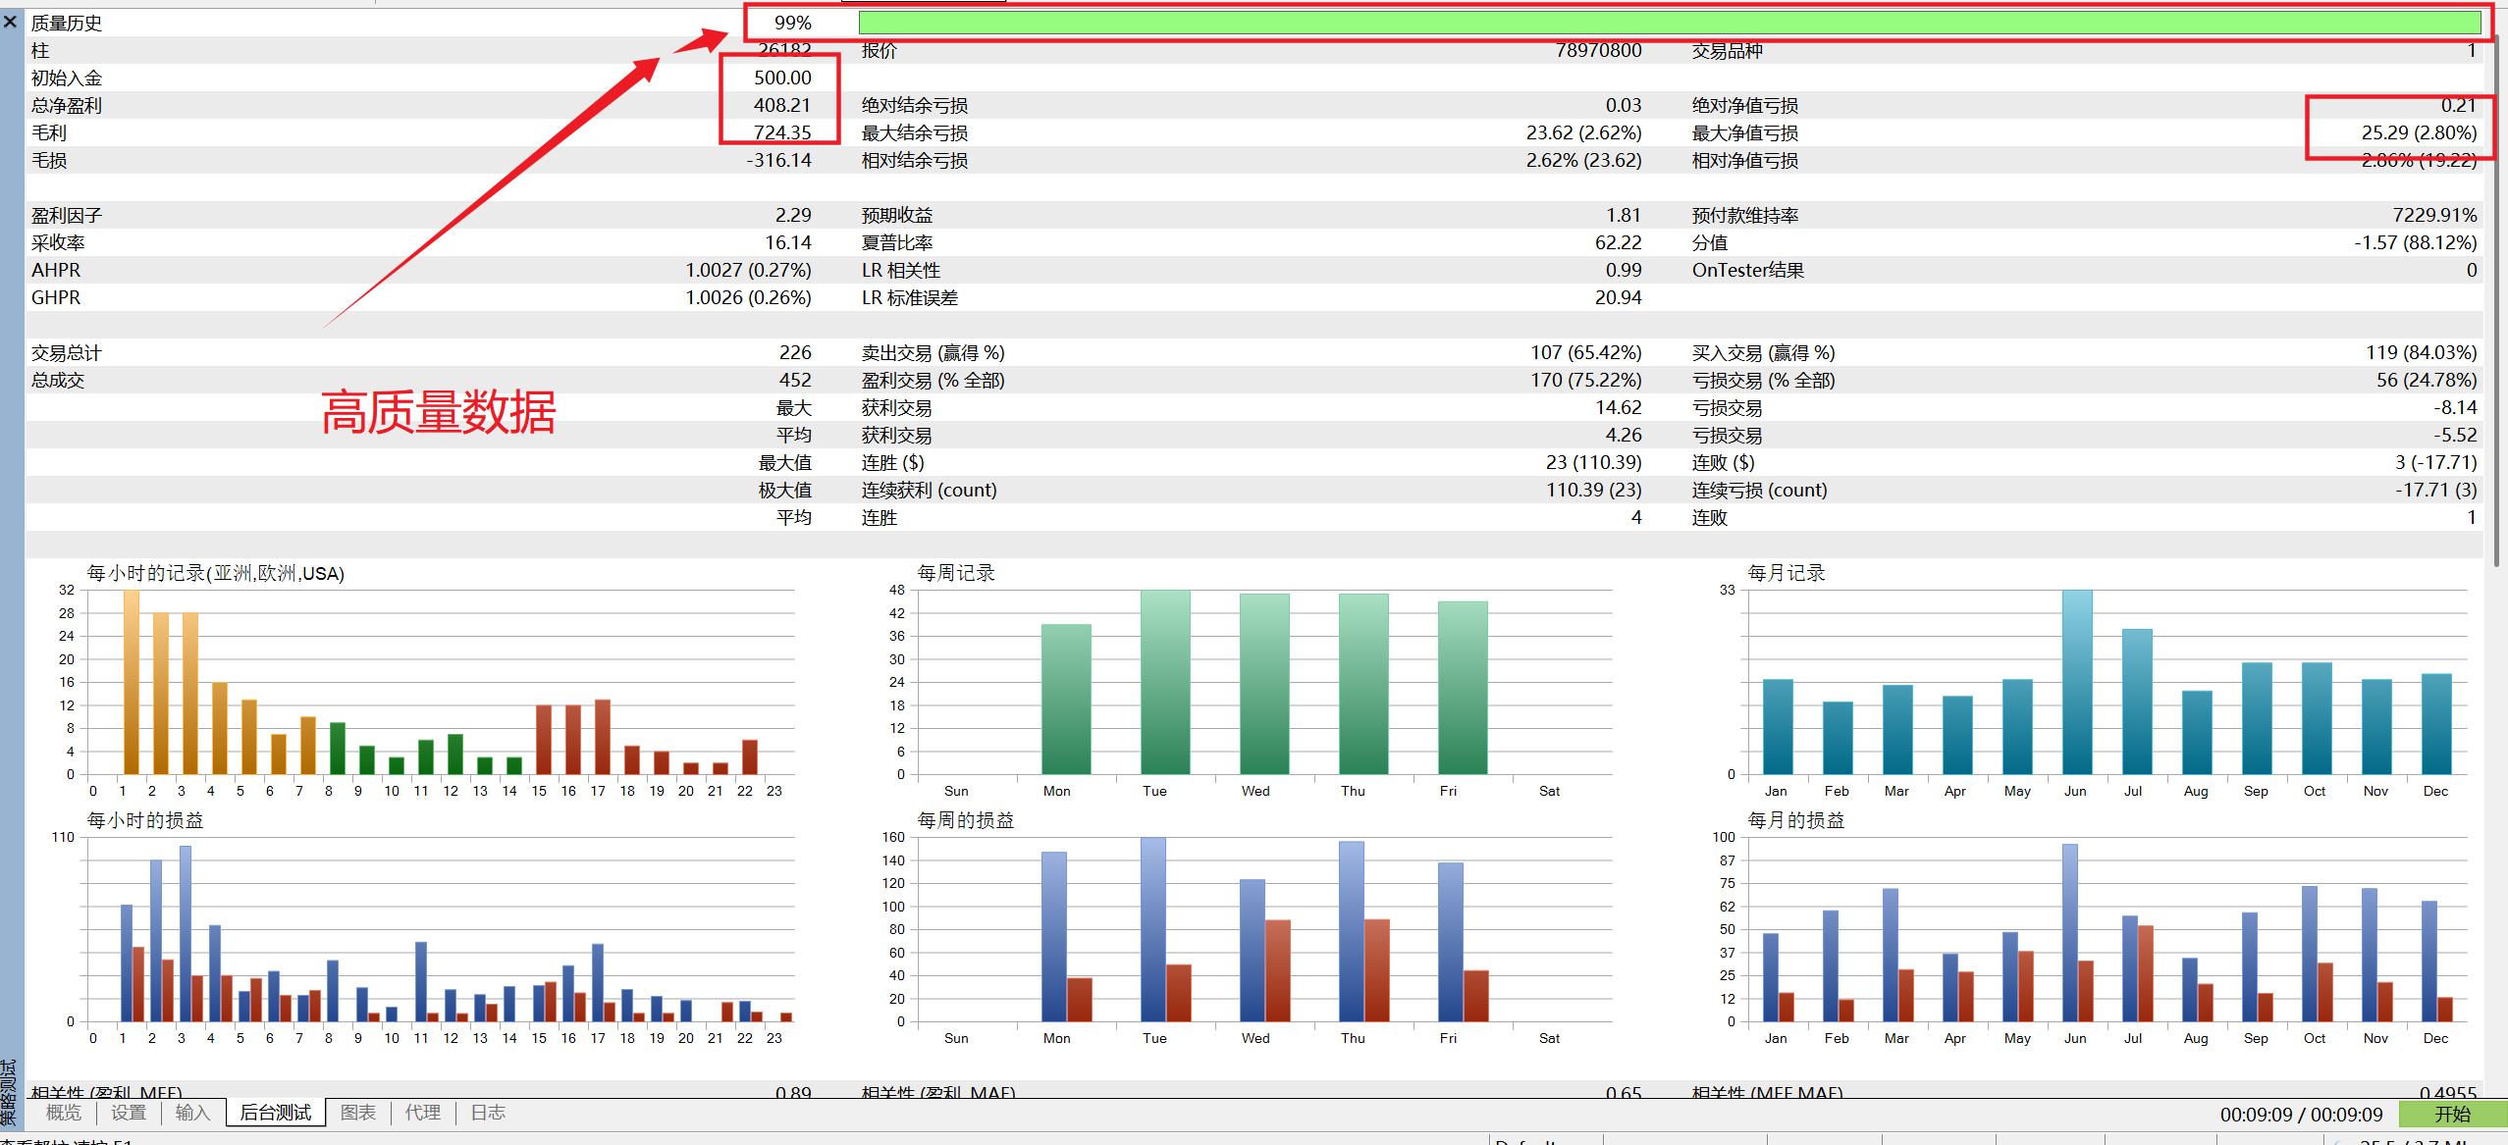2508x1145 pixels.
Task: Click the 总净盈利 row label
Action: tap(67, 105)
